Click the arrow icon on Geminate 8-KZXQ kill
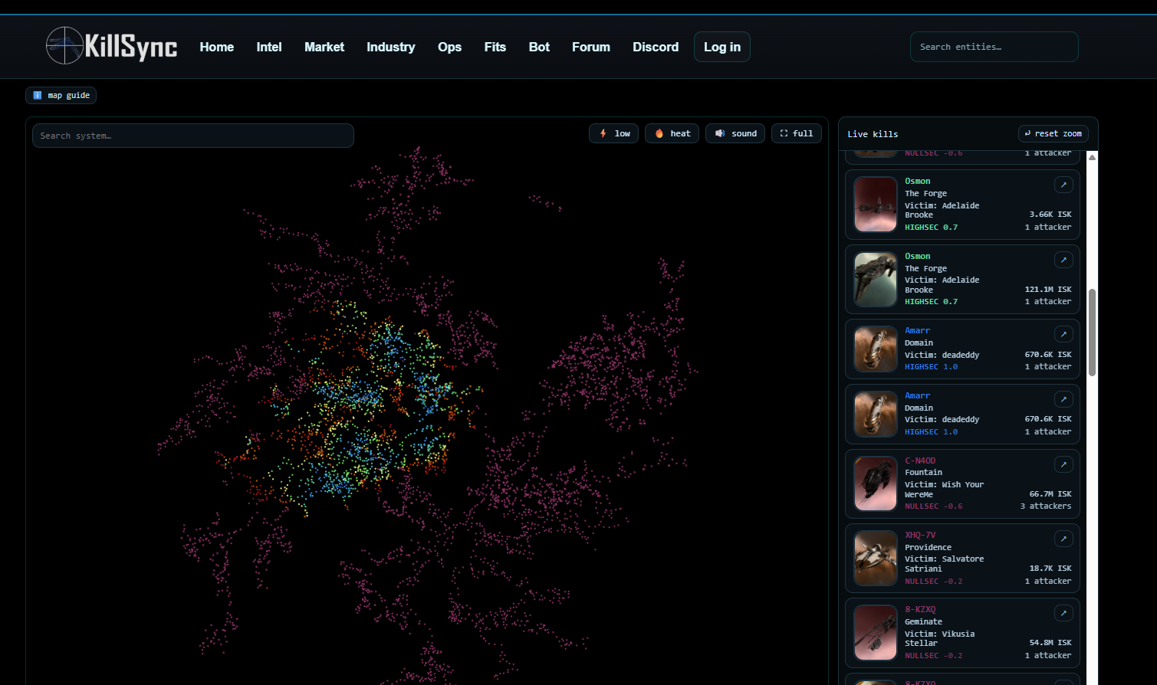This screenshot has width=1157, height=685. point(1063,613)
